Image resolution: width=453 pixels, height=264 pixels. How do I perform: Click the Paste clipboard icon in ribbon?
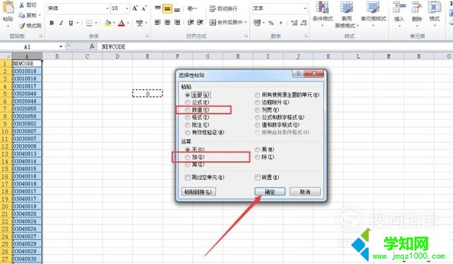pyautogui.click(x=8, y=7)
